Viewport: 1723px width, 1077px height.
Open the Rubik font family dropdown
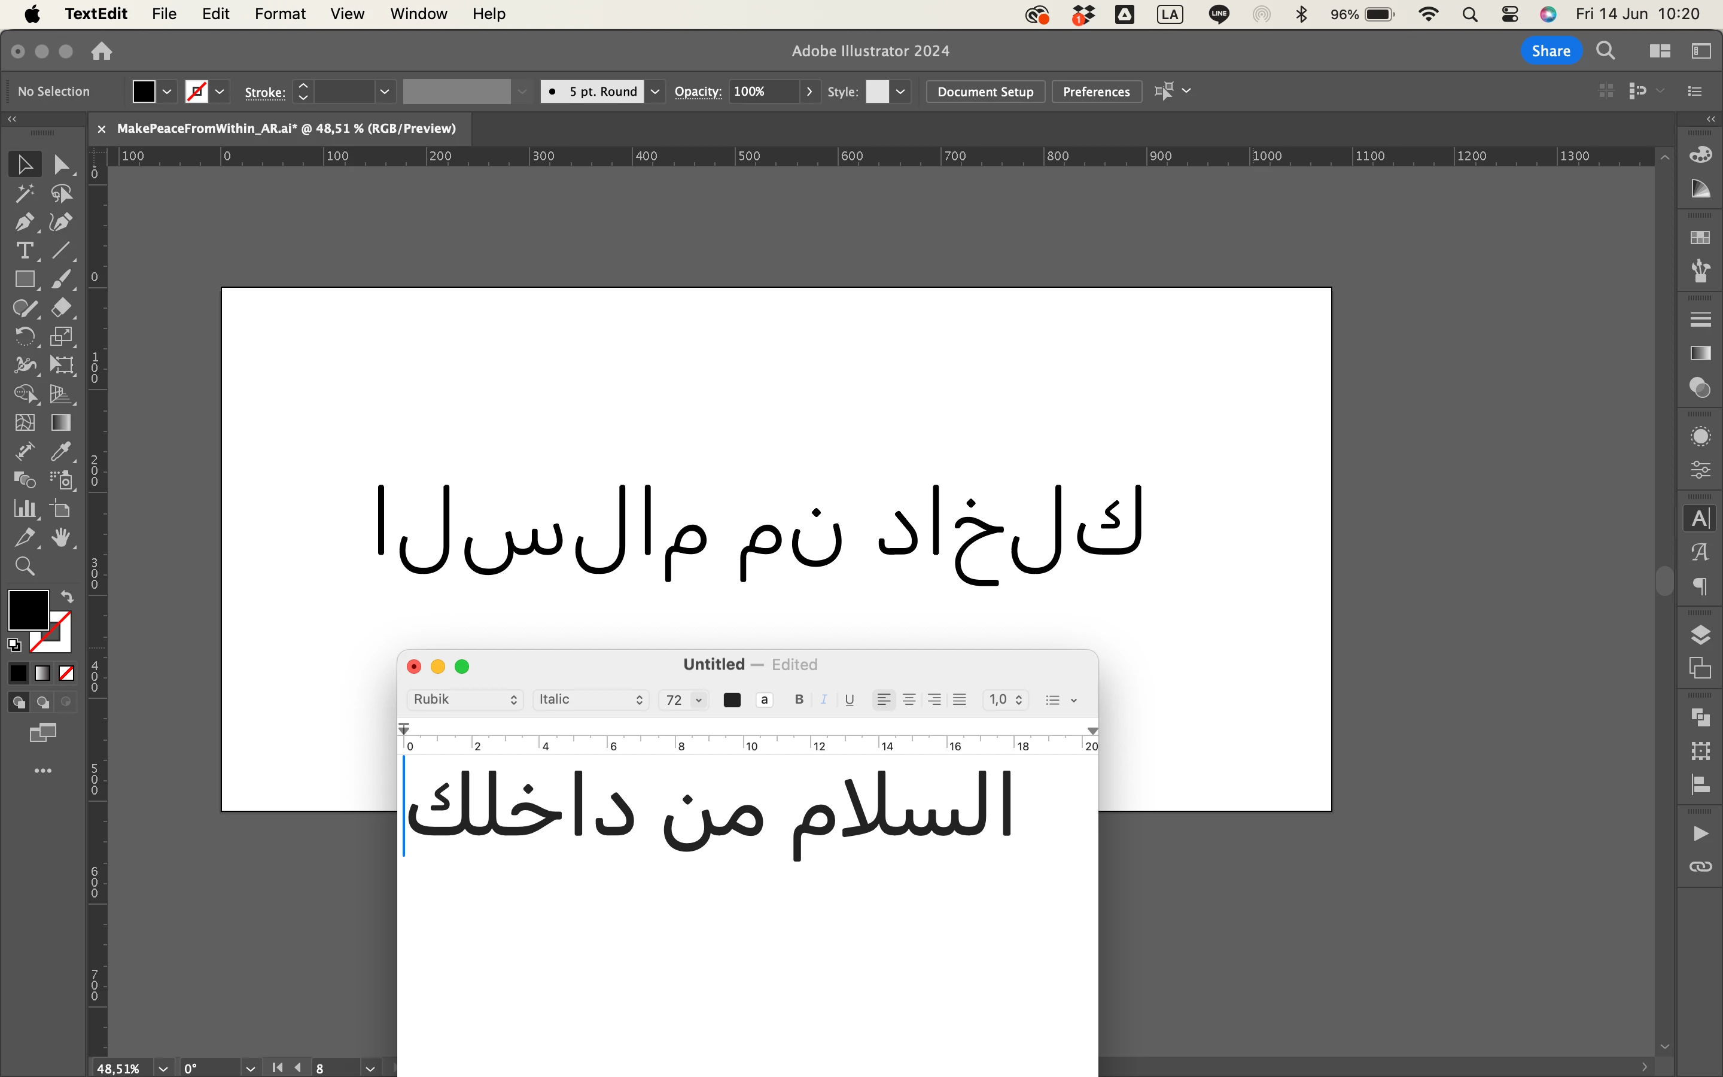point(465,699)
